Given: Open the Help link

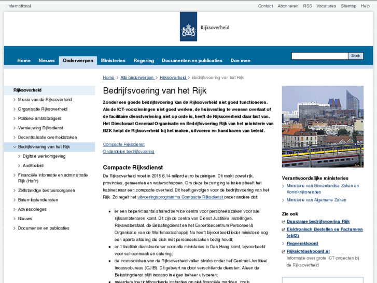Looking at the screenshot, I should tap(365, 6).
